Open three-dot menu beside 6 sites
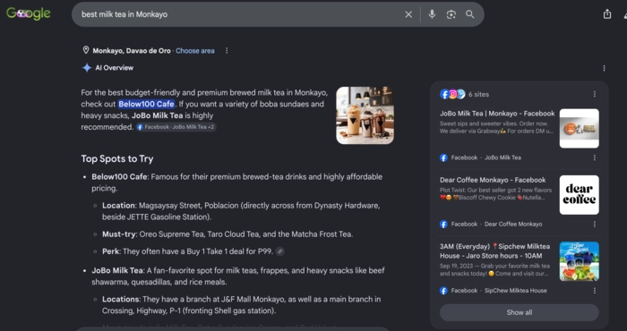Screen dimensions: 627x331 pyautogui.click(x=594, y=94)
